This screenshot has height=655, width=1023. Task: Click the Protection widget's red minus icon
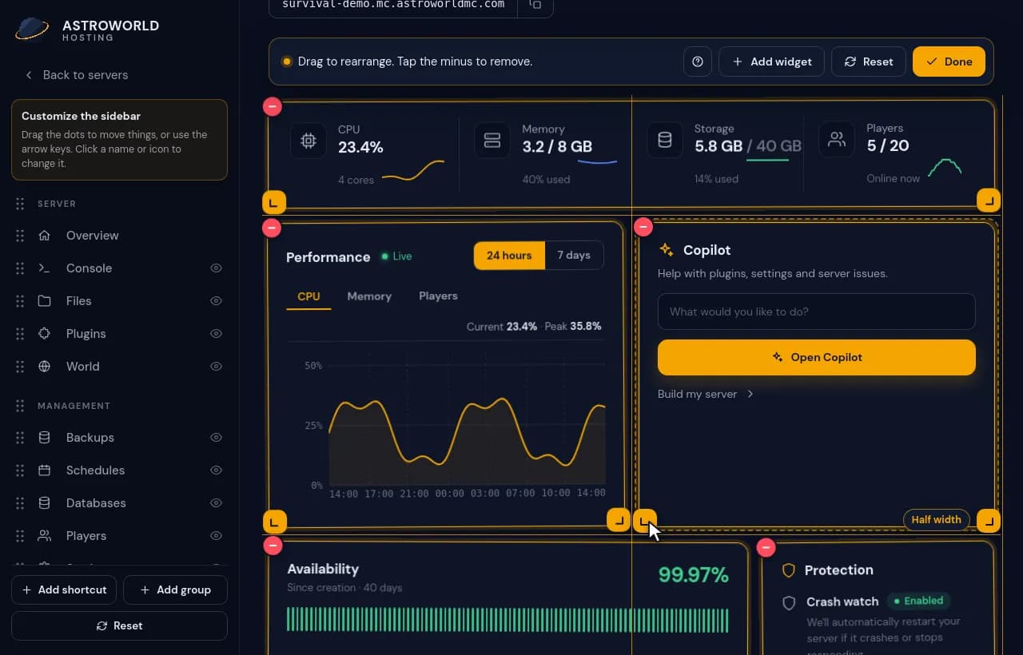(x=766, y=547)
